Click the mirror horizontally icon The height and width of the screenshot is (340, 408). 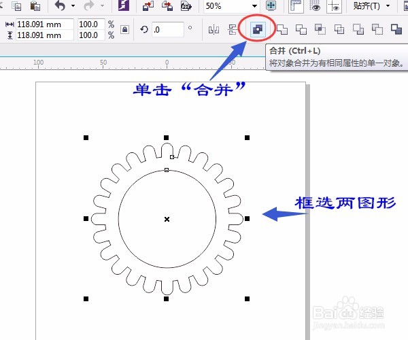pos(214,29)
